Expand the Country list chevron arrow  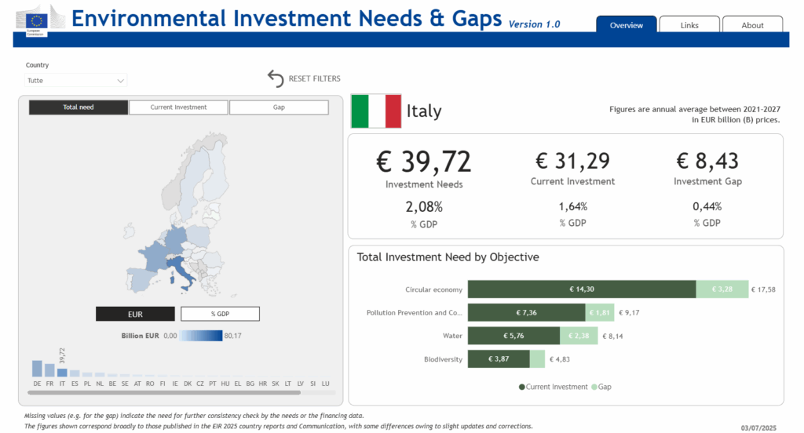(x=120, y=80)
